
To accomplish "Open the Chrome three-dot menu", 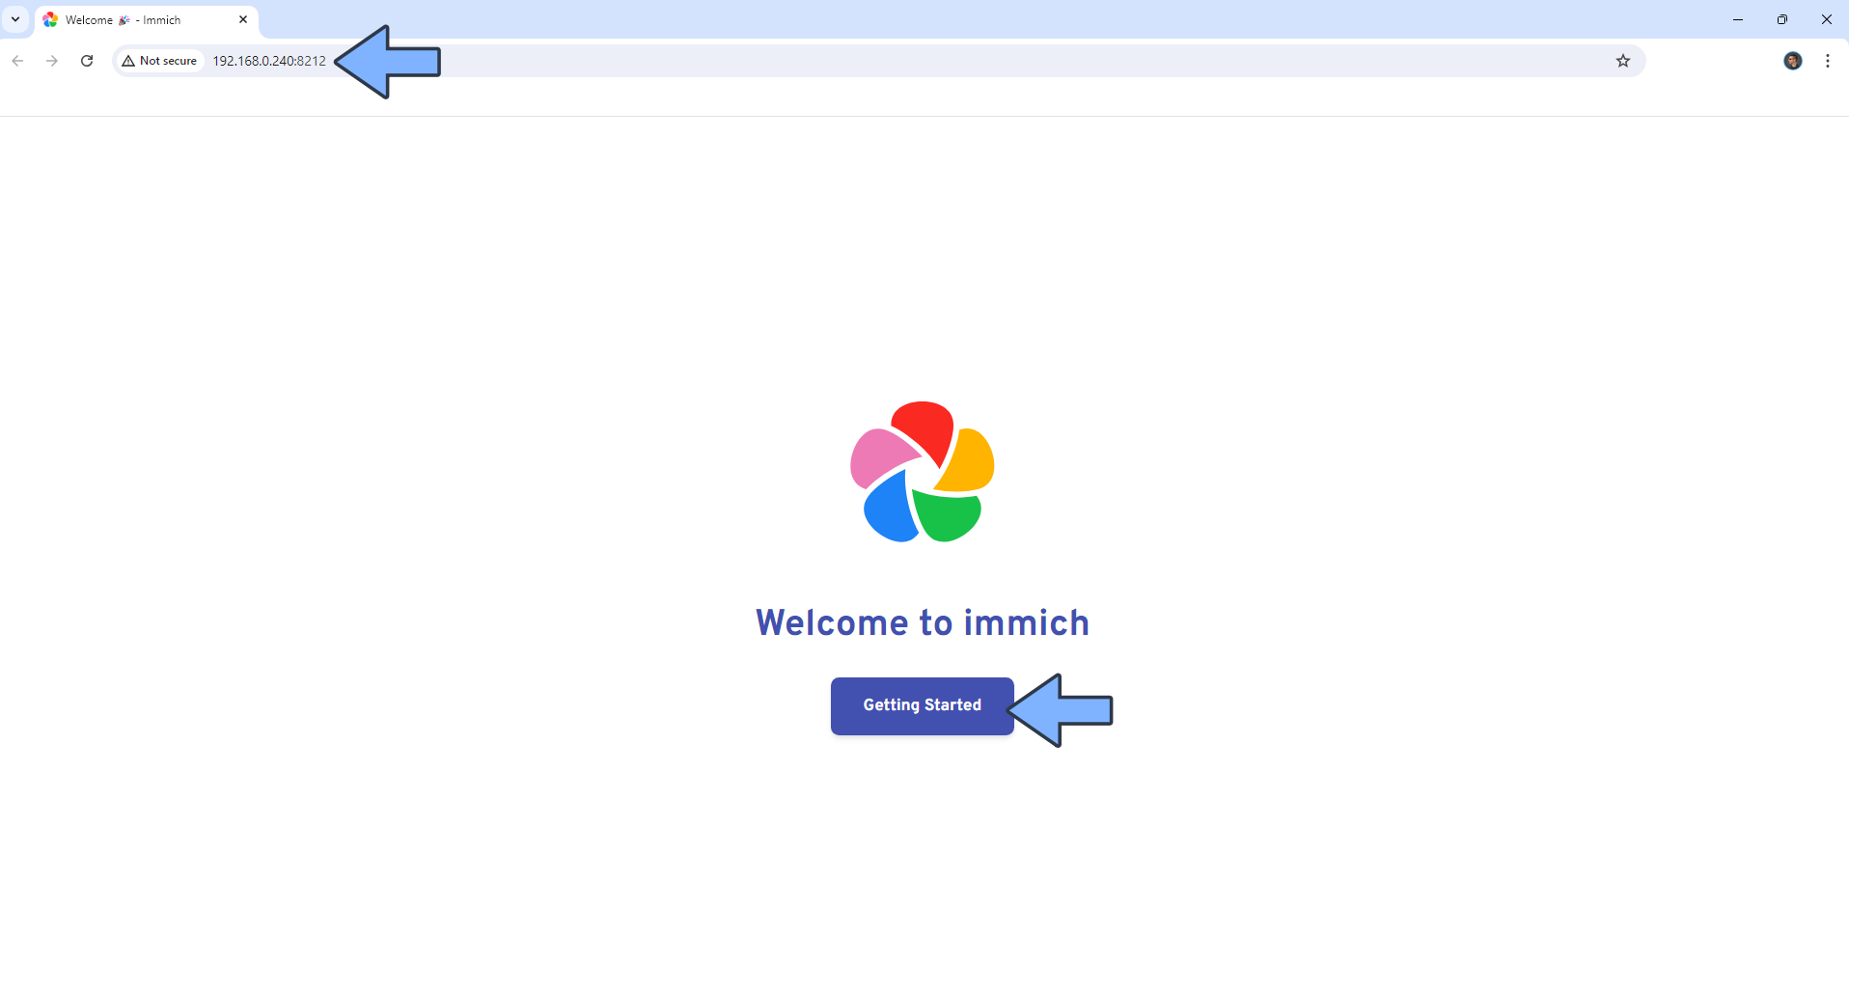I will tap(1828, 61).
